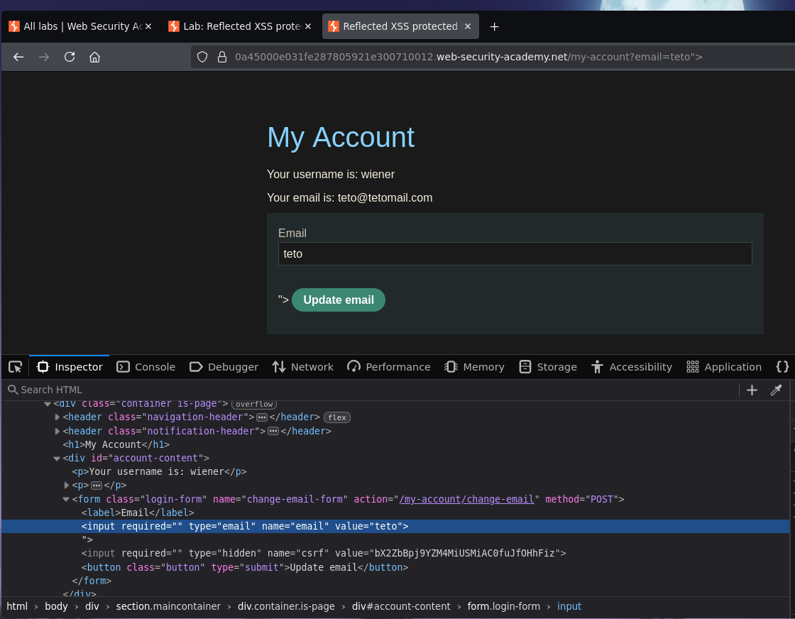Screen dimensions: 795x619
Task: Expand the navigation-header element
Action: tap(57, 417)
